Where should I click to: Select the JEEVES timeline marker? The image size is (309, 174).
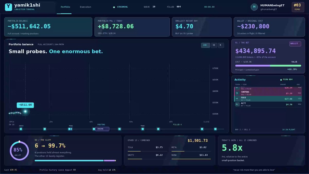pyautogui.click(x=21, y=129)
